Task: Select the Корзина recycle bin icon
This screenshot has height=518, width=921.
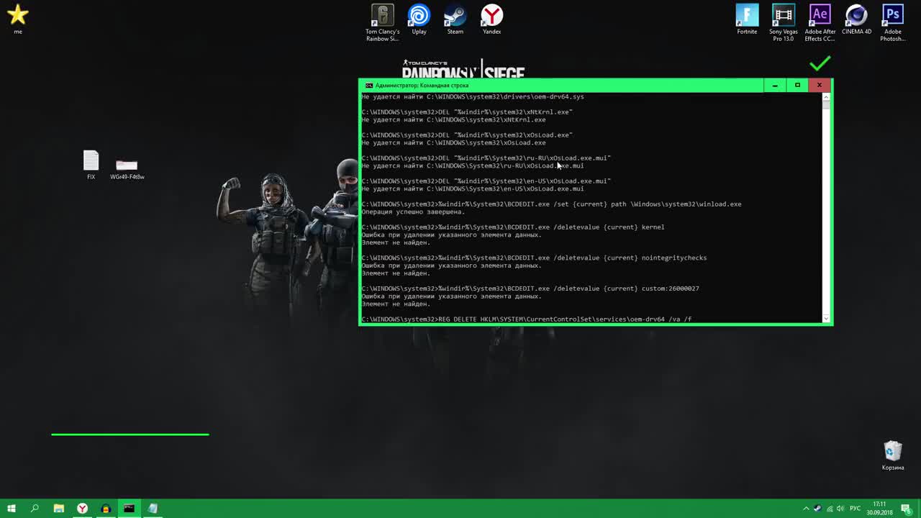Action: tap(893, 455)
